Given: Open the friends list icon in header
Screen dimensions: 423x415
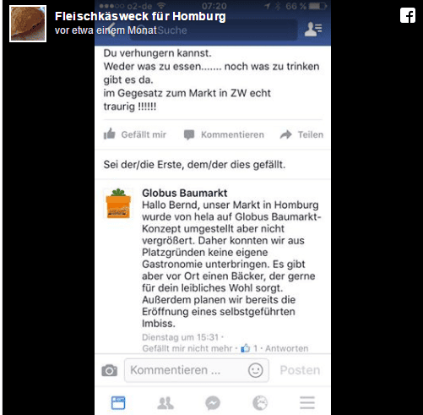Looking at the screenshot, I should [x=313, y=30].
